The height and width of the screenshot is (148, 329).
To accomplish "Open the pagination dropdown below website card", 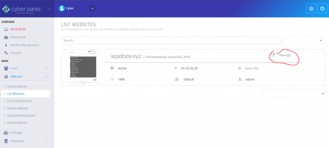I will click(294, 94).
